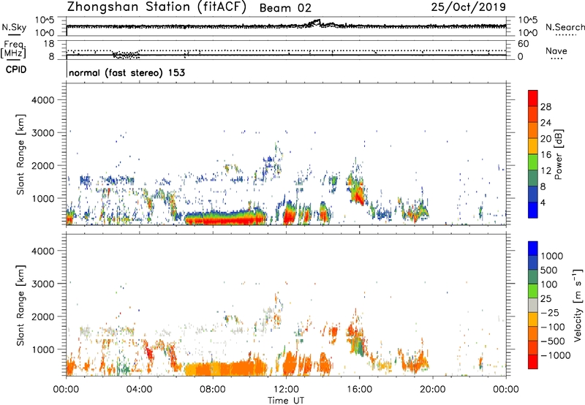585x405 pixels.
Task: Click the 'CPID' row label
Action: pyautogui.click(x=16, y=69)
